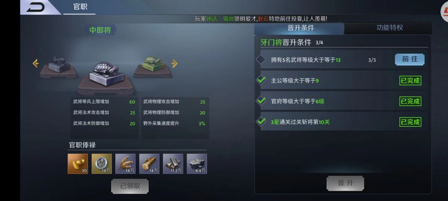
Task: Click the checkmark for 官府等级 condition
Action: (x=261, y=101)
